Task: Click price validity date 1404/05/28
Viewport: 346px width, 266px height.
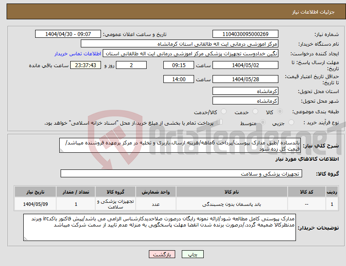Action: [x=245, y=79]
